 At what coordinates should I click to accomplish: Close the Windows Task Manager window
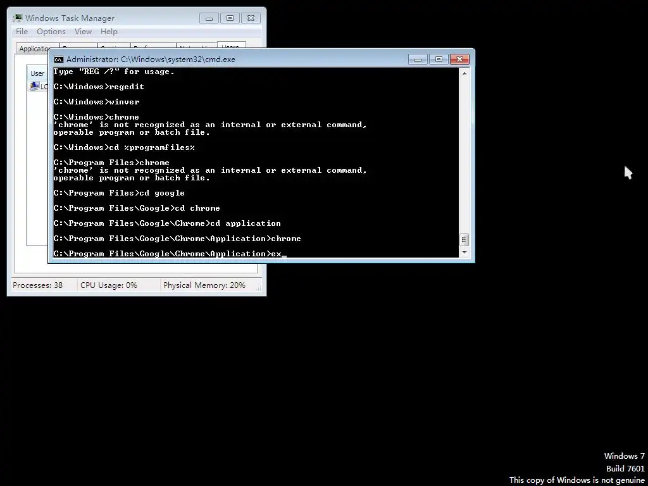(251, 18)
